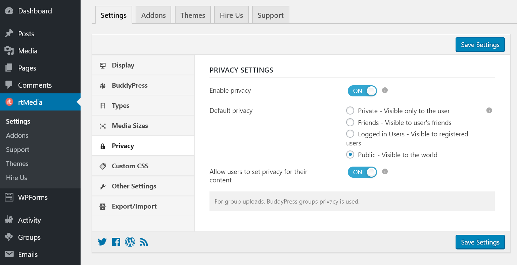The image size is (517, 265).
Task: Click the WordPress logo icon near footer
Action: (130, 242)
